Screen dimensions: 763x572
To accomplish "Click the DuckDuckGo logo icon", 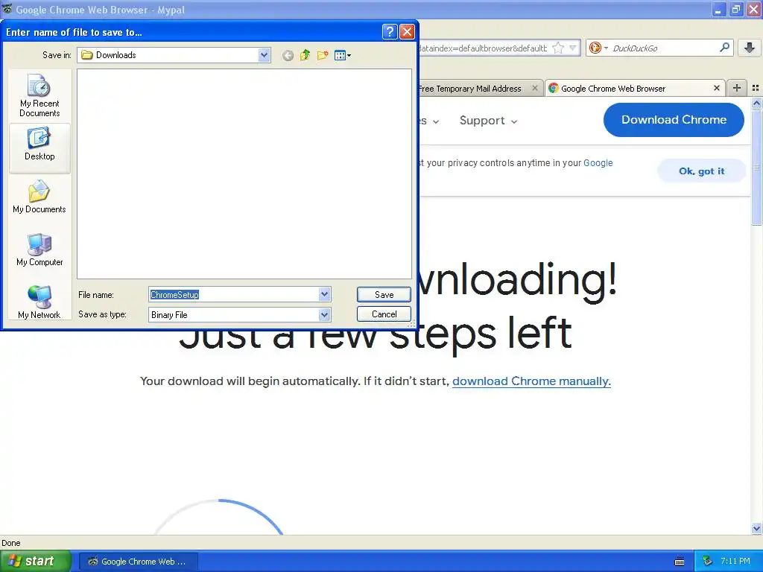I will 595,48.
